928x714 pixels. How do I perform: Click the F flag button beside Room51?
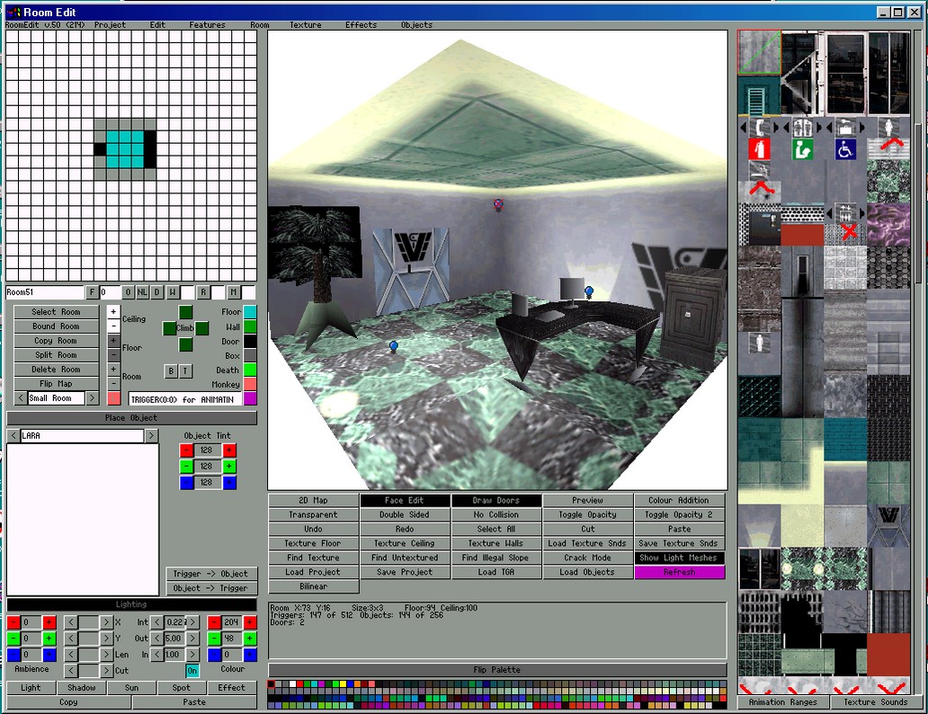coord(92,292)
